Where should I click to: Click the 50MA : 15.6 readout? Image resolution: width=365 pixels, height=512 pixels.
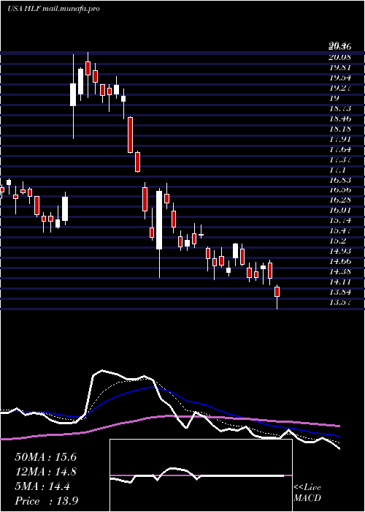coord(45,457)
